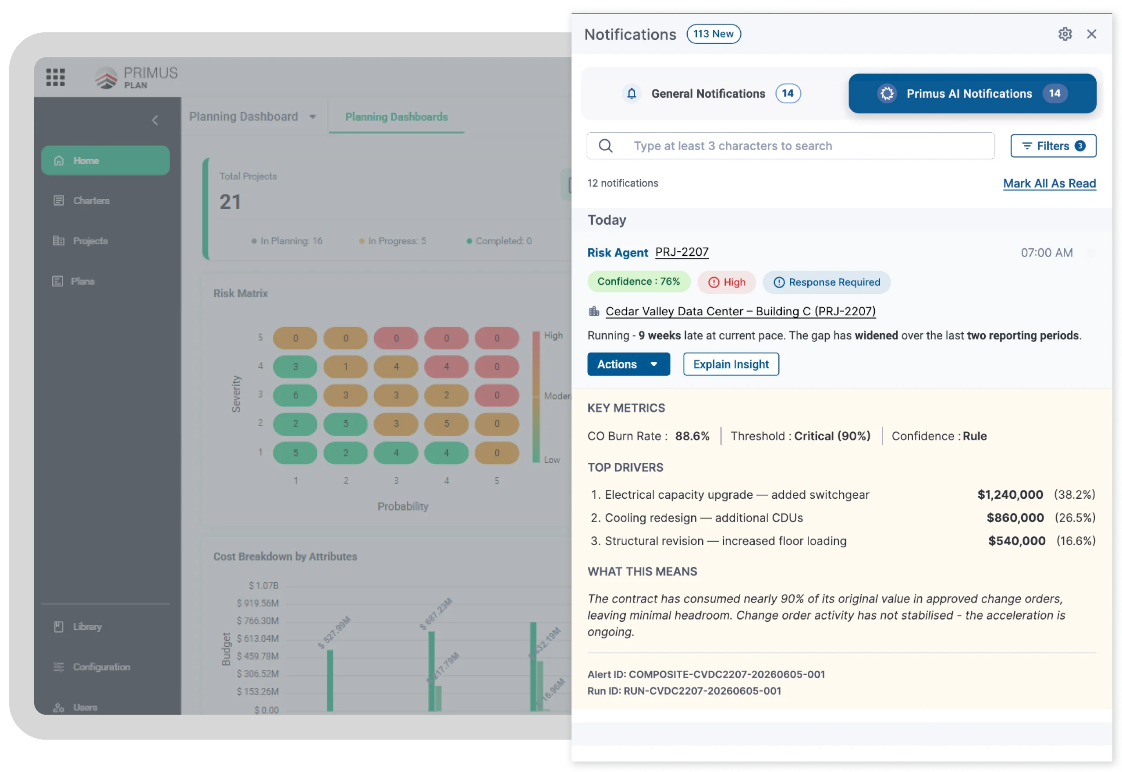Click the Primus Plan logo
Viewport: 1122px width, 772px height.
click(136, 78)
